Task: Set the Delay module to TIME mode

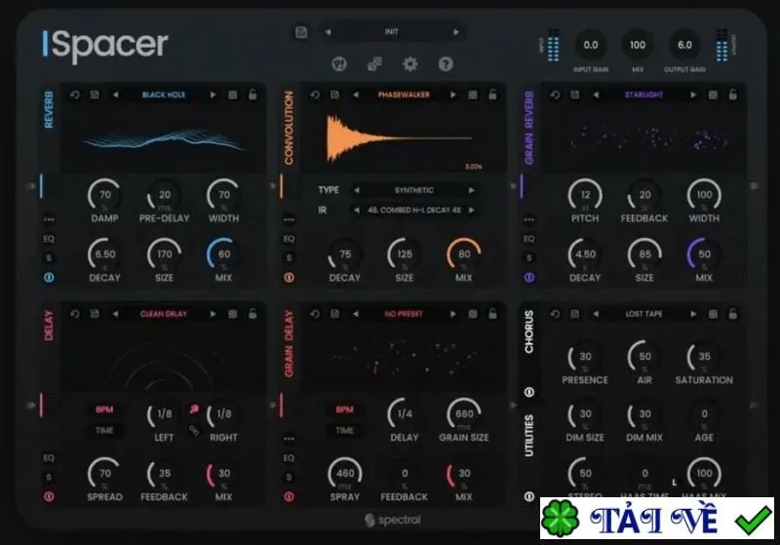Action: (x=104, y=430)
